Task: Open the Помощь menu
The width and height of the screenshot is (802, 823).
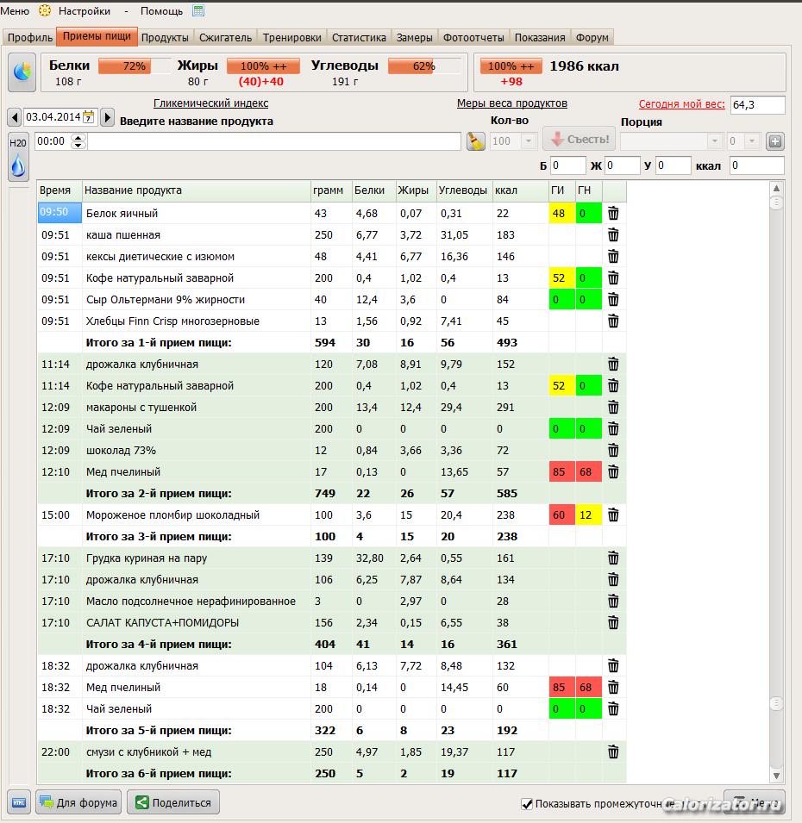Action: pos(161,10)
